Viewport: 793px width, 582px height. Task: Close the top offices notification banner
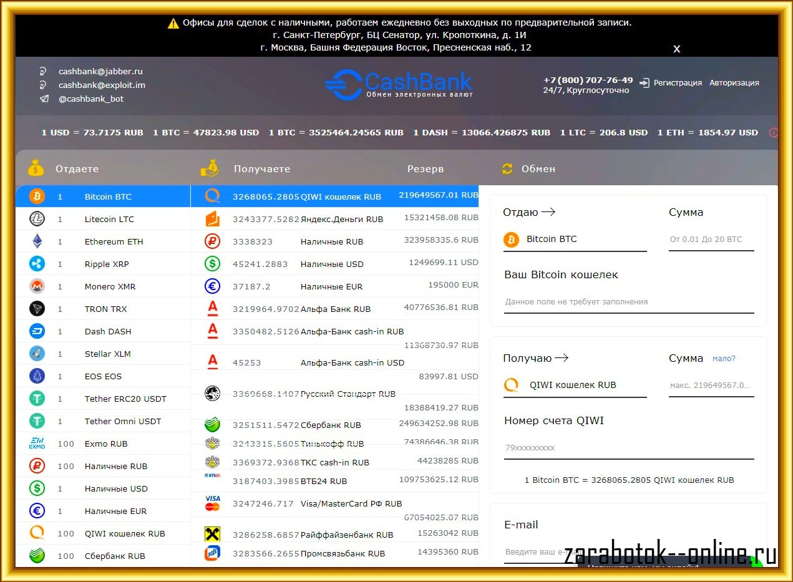pos(676,49)
